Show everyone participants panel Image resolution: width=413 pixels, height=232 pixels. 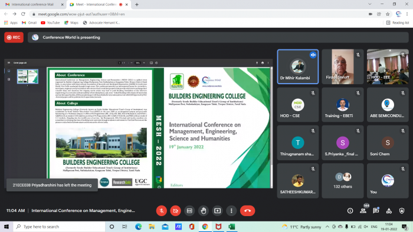363,211
